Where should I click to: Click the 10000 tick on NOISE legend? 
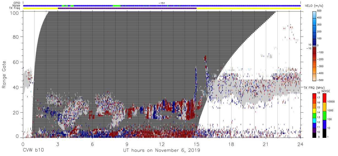tap(331, 102)
